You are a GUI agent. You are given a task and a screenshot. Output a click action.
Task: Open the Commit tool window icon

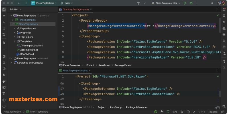[x=4, y=16]
